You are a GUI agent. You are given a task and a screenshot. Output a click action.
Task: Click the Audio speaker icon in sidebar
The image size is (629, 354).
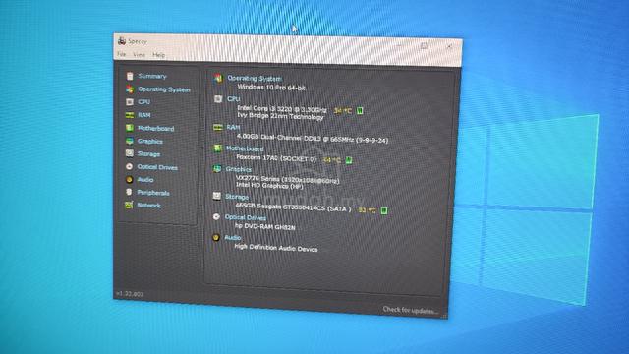coord(129,179)
